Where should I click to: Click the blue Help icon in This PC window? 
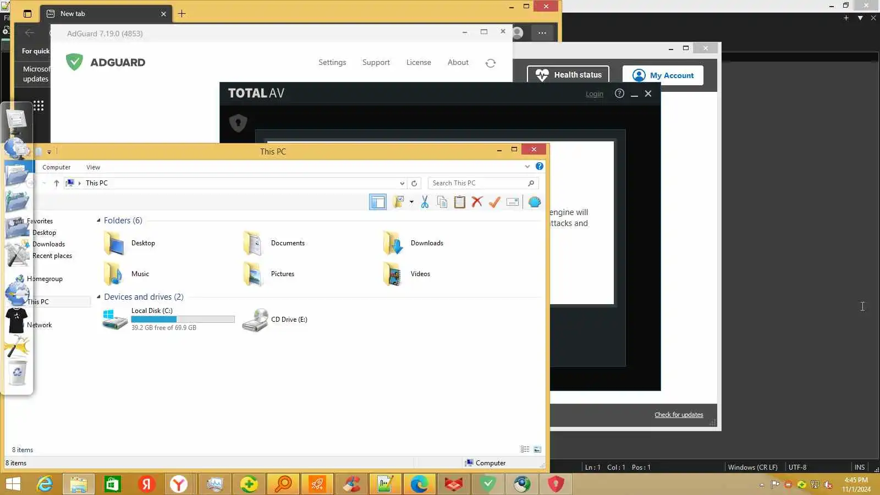[540, 166]
